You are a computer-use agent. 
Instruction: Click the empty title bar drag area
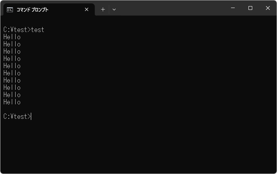coord(171,8)
